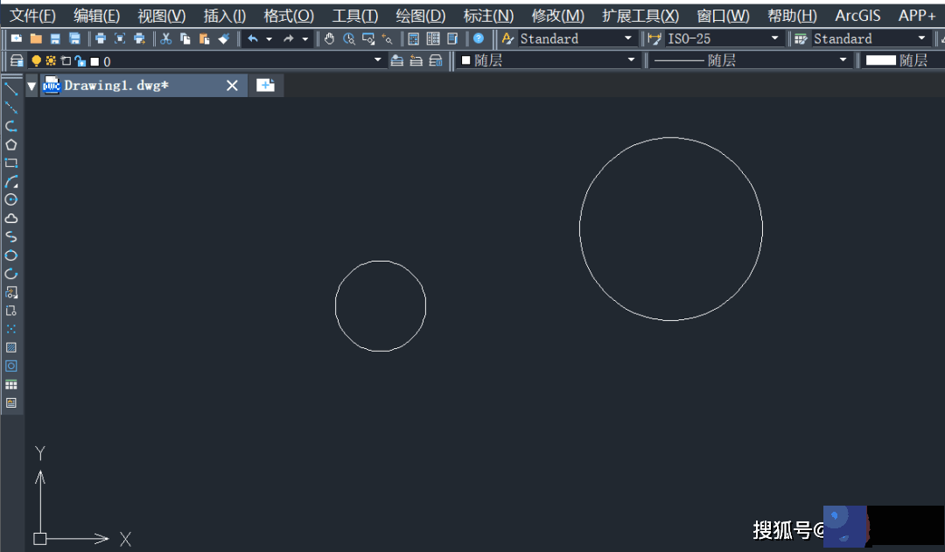This screenshot has height=552, width=945.
Task: Select the Polyline tool
Action: (10, 126)
